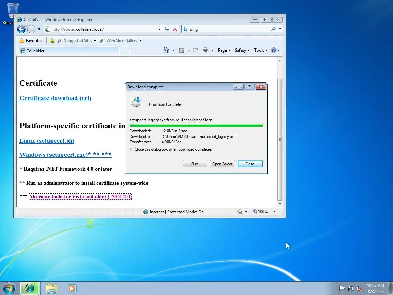Open the zoom level 100% control
Viewport: 393px width, 295px height.
click(261, 212)
